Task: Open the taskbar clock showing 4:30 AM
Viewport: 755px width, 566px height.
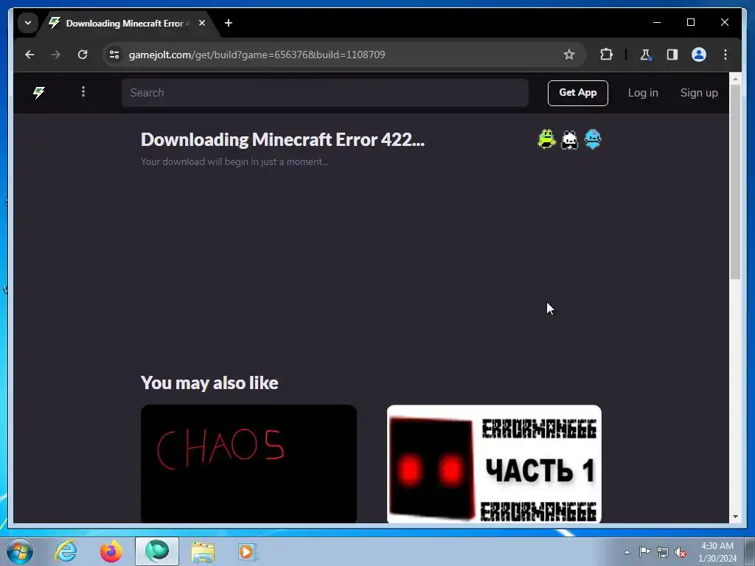Action: point(717,552)
